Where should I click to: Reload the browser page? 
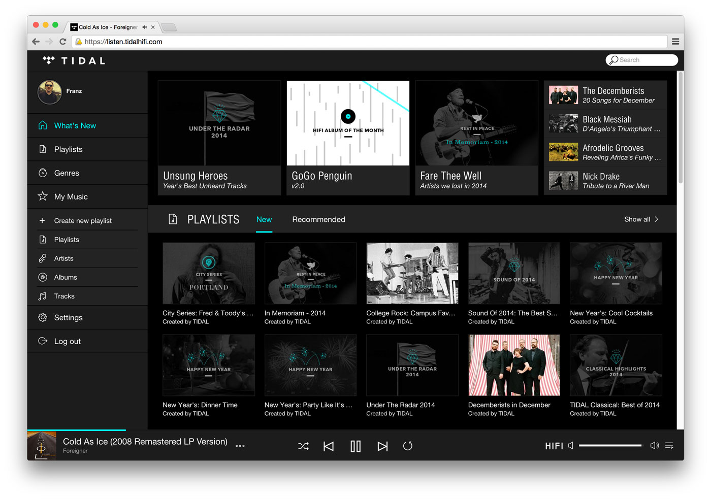(63, 42)
